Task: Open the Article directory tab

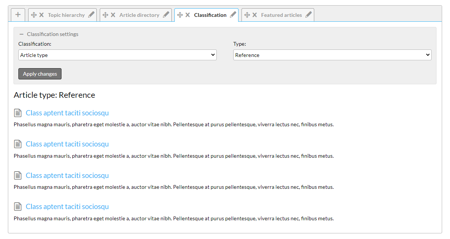Action: [139, 15]
